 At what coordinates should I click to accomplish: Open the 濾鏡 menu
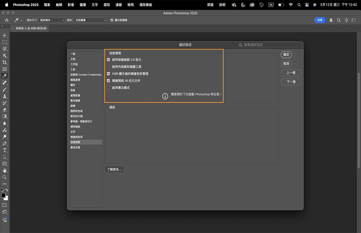coord(119,5)
